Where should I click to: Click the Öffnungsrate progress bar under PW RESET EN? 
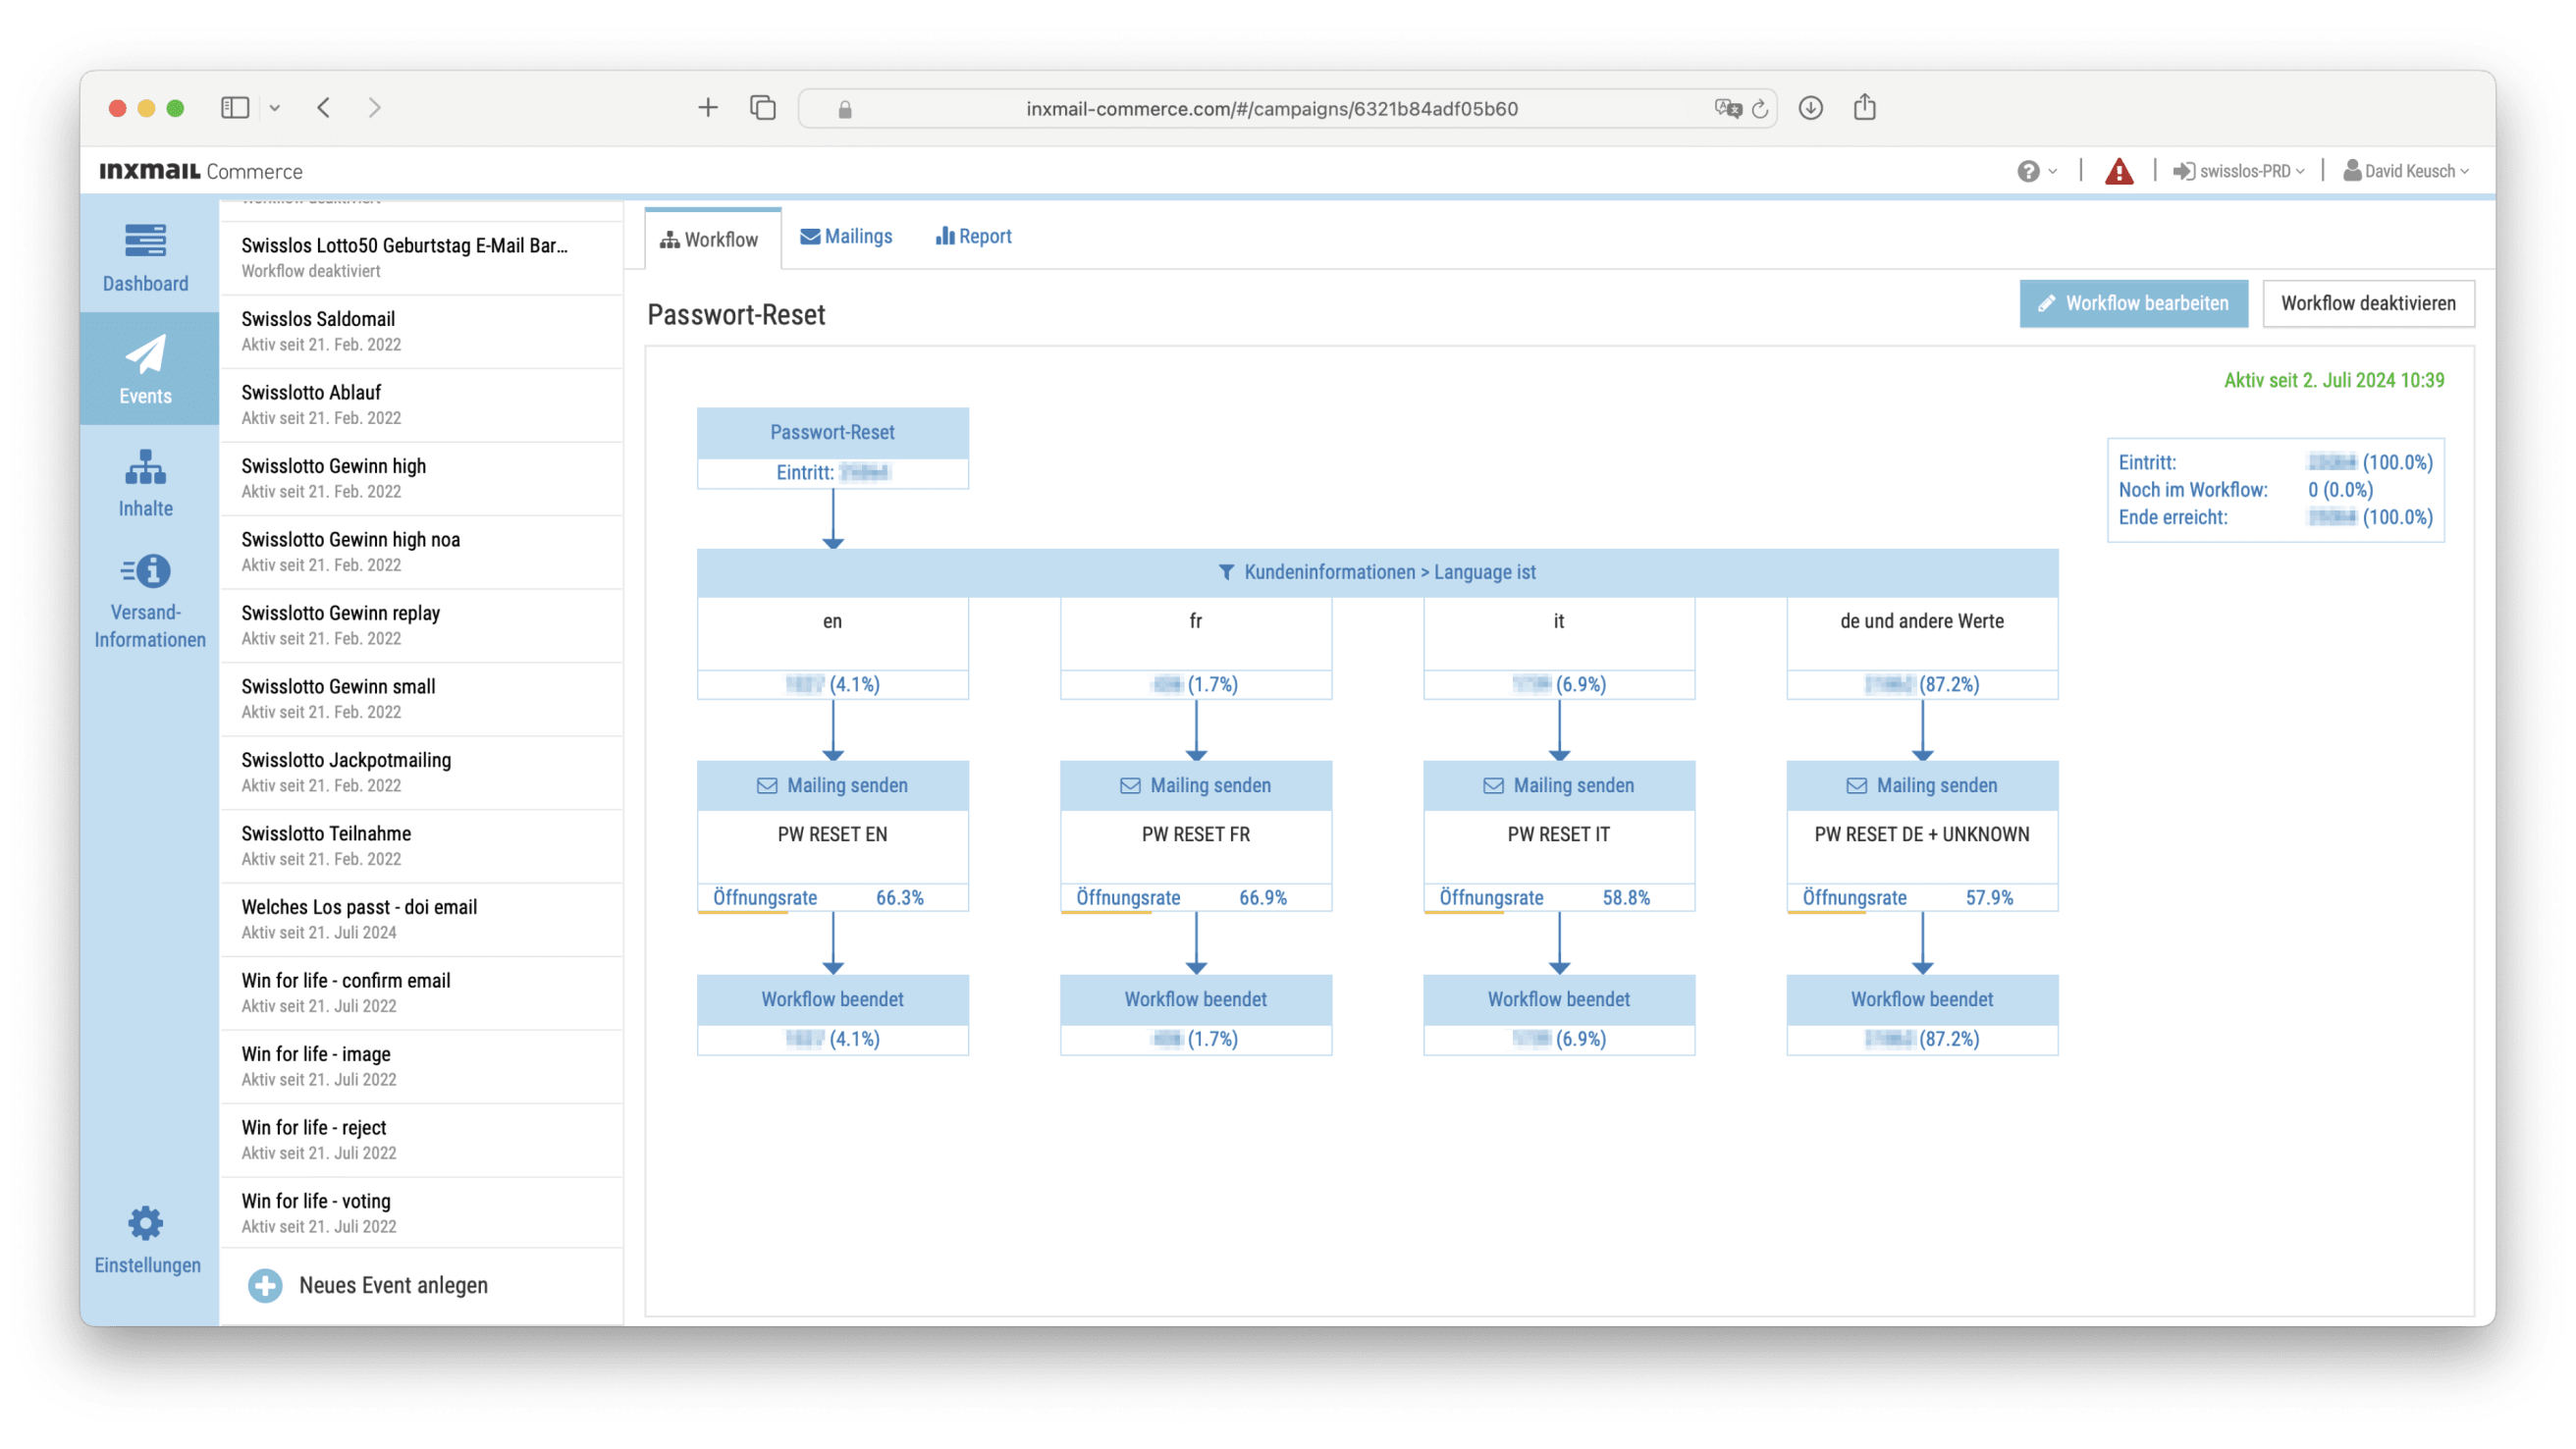coord(745,911)
